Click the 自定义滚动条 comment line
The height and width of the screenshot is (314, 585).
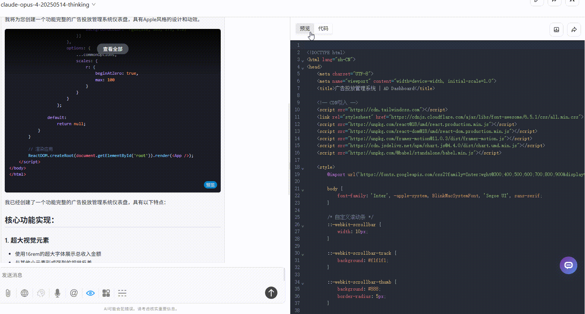coord(350,217)
